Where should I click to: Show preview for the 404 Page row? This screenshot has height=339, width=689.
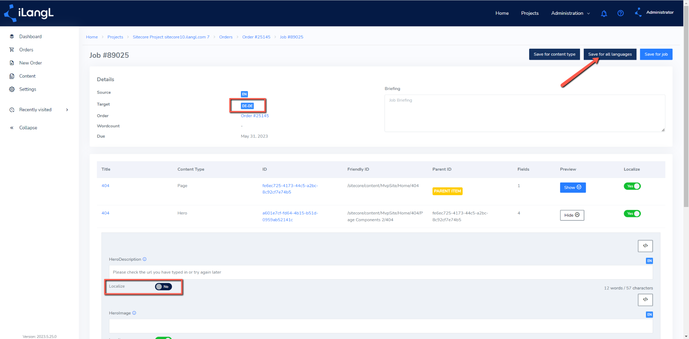pos(573,187)
